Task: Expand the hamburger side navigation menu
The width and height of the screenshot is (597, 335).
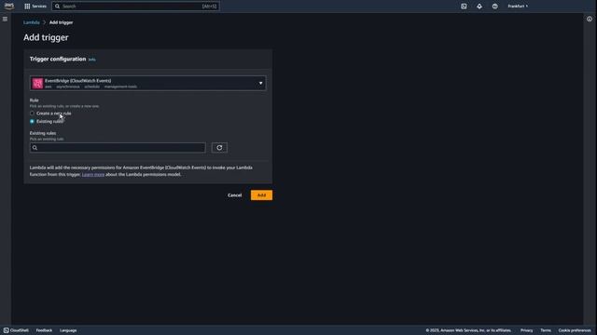Action: click(5, 19)
